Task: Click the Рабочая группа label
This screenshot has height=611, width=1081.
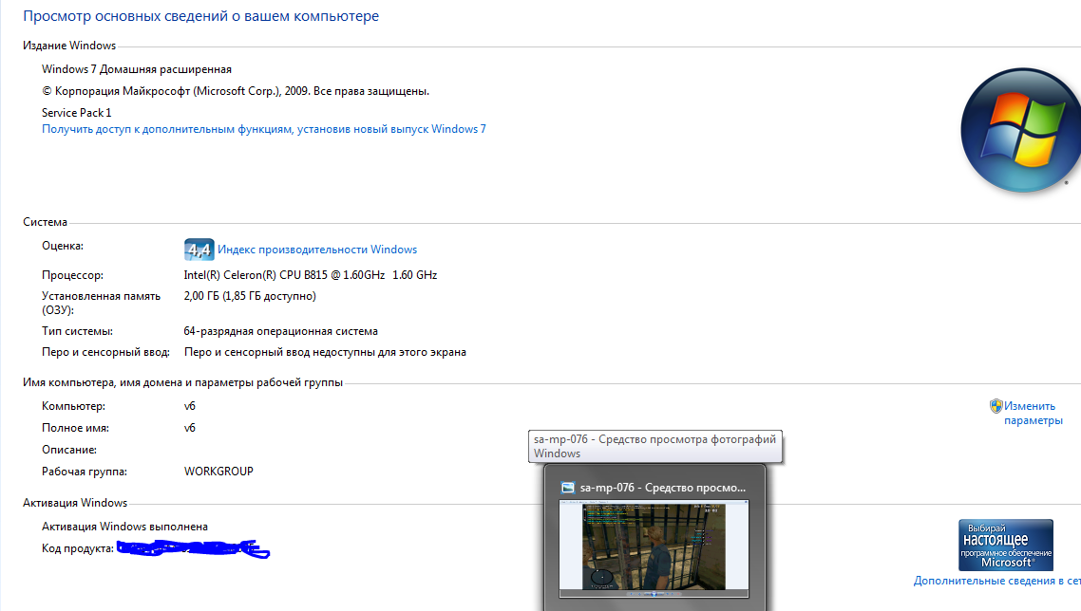Action: (x=85, y=472)
